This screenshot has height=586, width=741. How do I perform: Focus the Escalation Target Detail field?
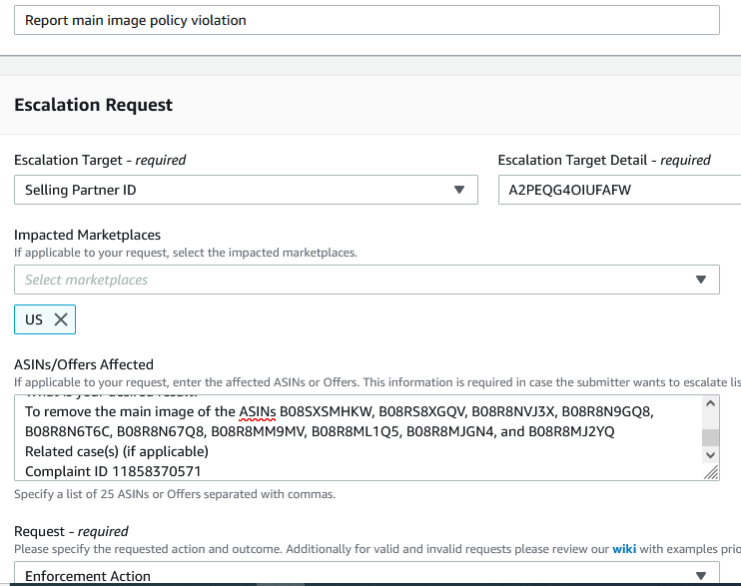619,190
